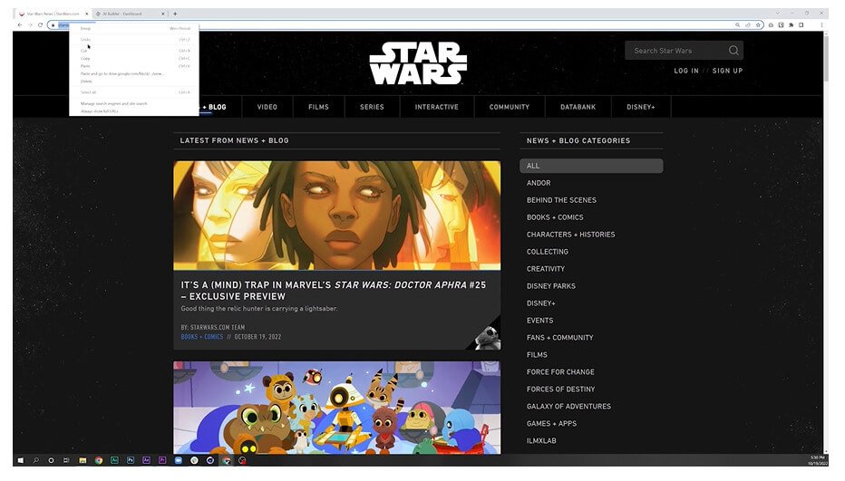
Task: Open the DATABANK navigation item
Action: point(578,107)
